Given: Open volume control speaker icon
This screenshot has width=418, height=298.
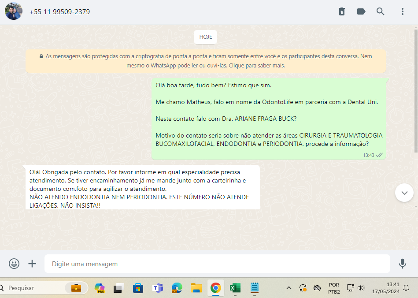Looking at the screenshot, I should (x=361, y=288).
